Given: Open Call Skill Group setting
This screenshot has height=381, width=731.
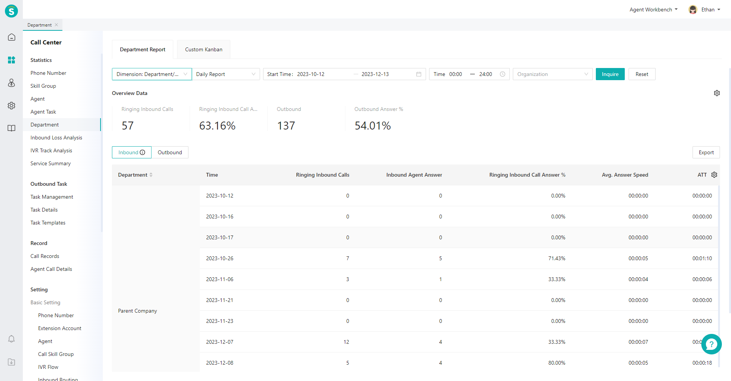Looking at the screenshot, I should 56,354.
